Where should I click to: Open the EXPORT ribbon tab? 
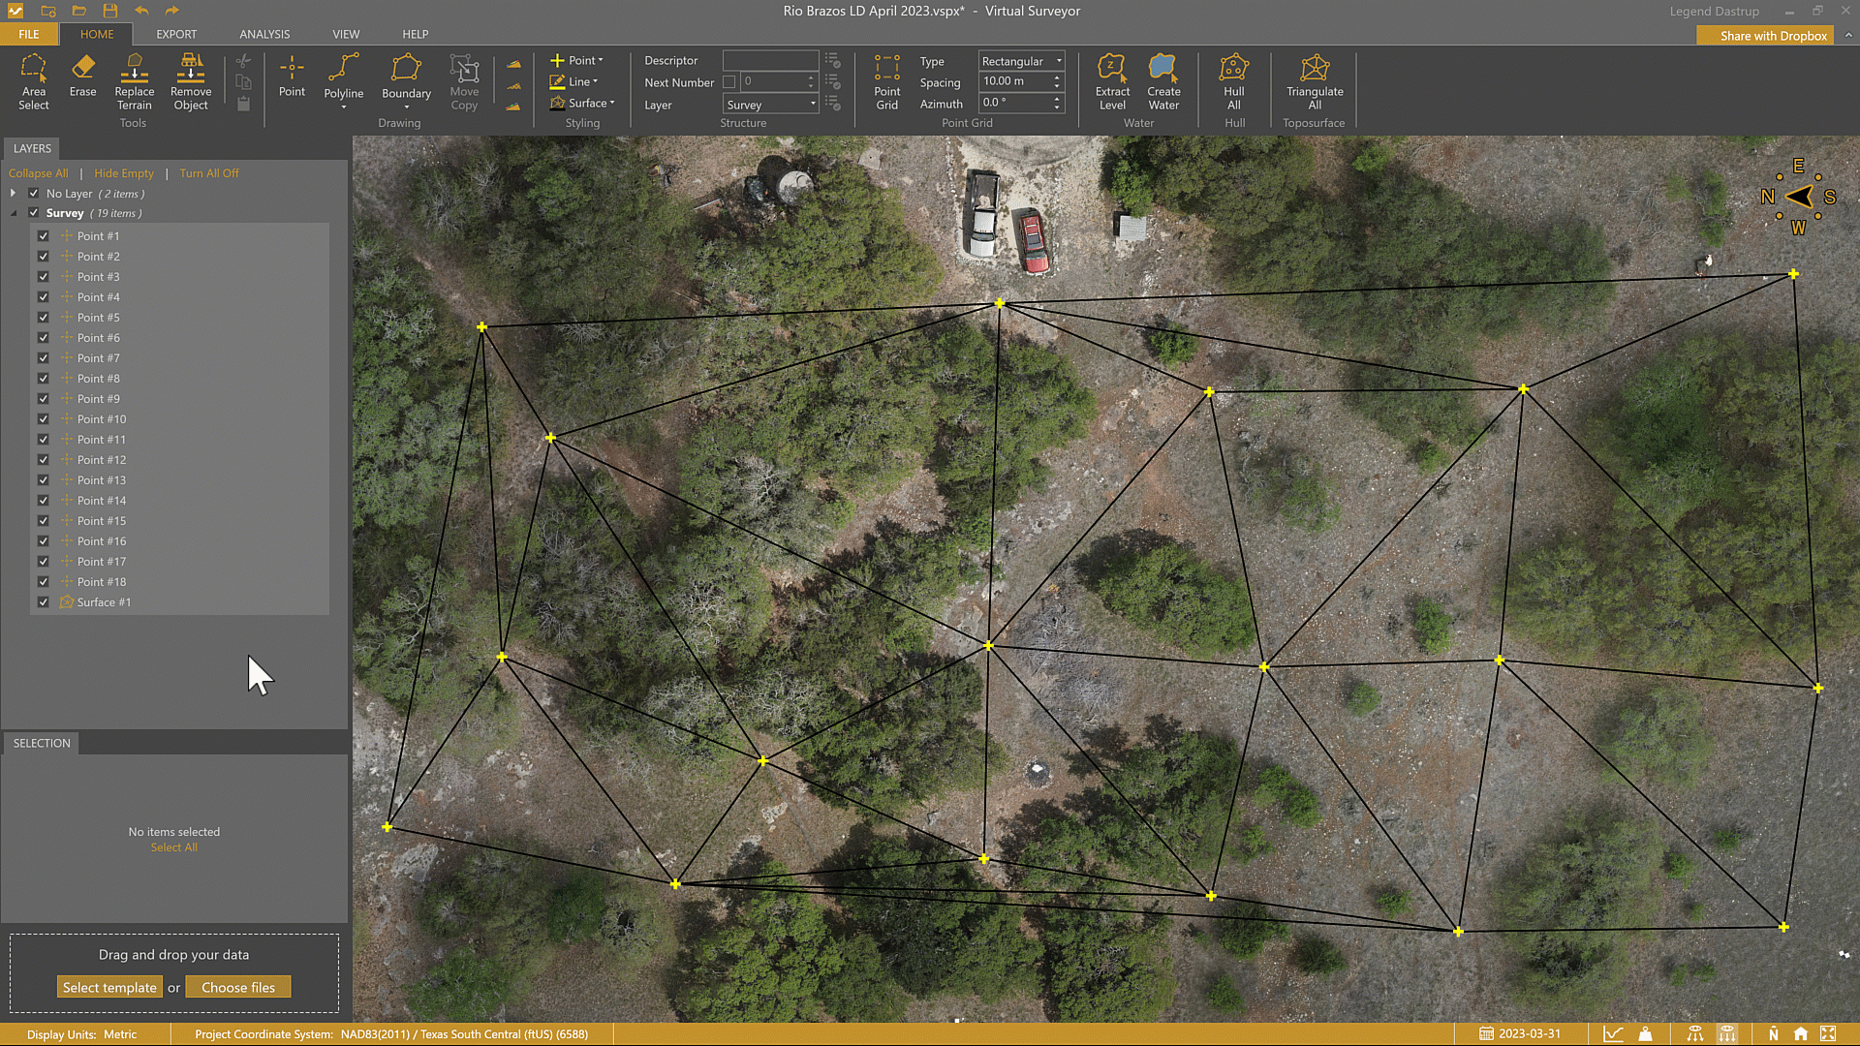coord(176,34)
